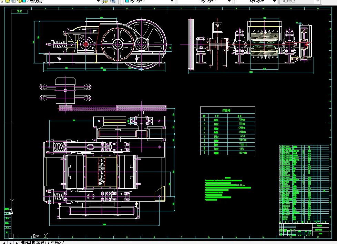The image size is (337, 244).
Task: Click the UCS origin icon in drawing
Action: (x=11, y=236)
